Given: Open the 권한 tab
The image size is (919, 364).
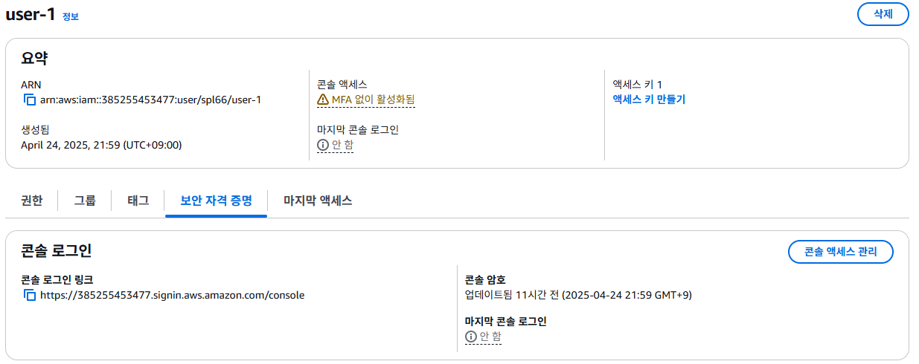Looking at the screenshot, I should 31,200.
